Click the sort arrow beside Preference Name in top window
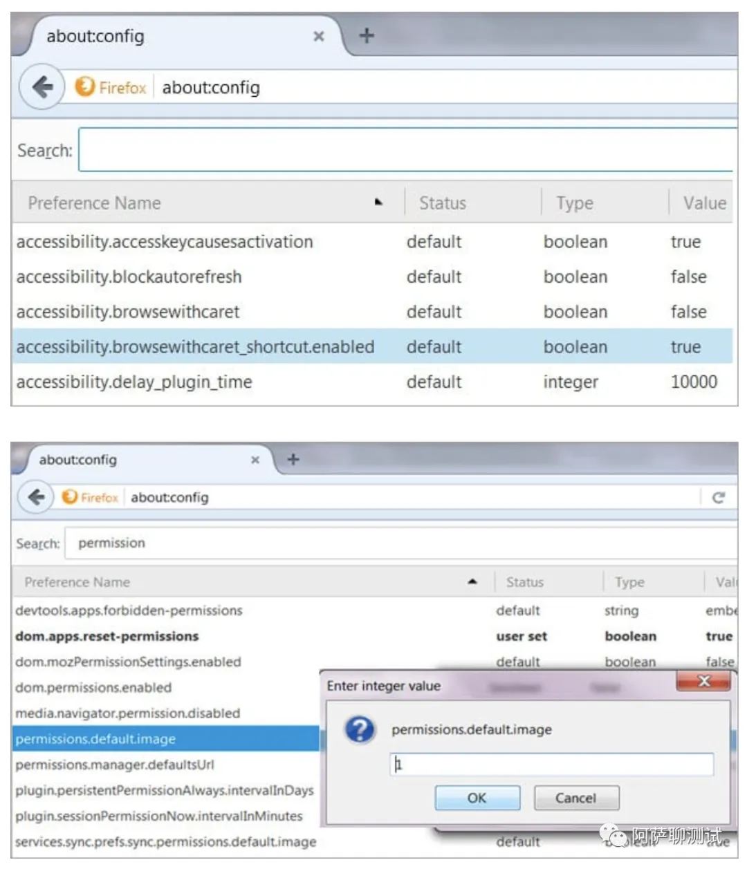 pos(378,203)
